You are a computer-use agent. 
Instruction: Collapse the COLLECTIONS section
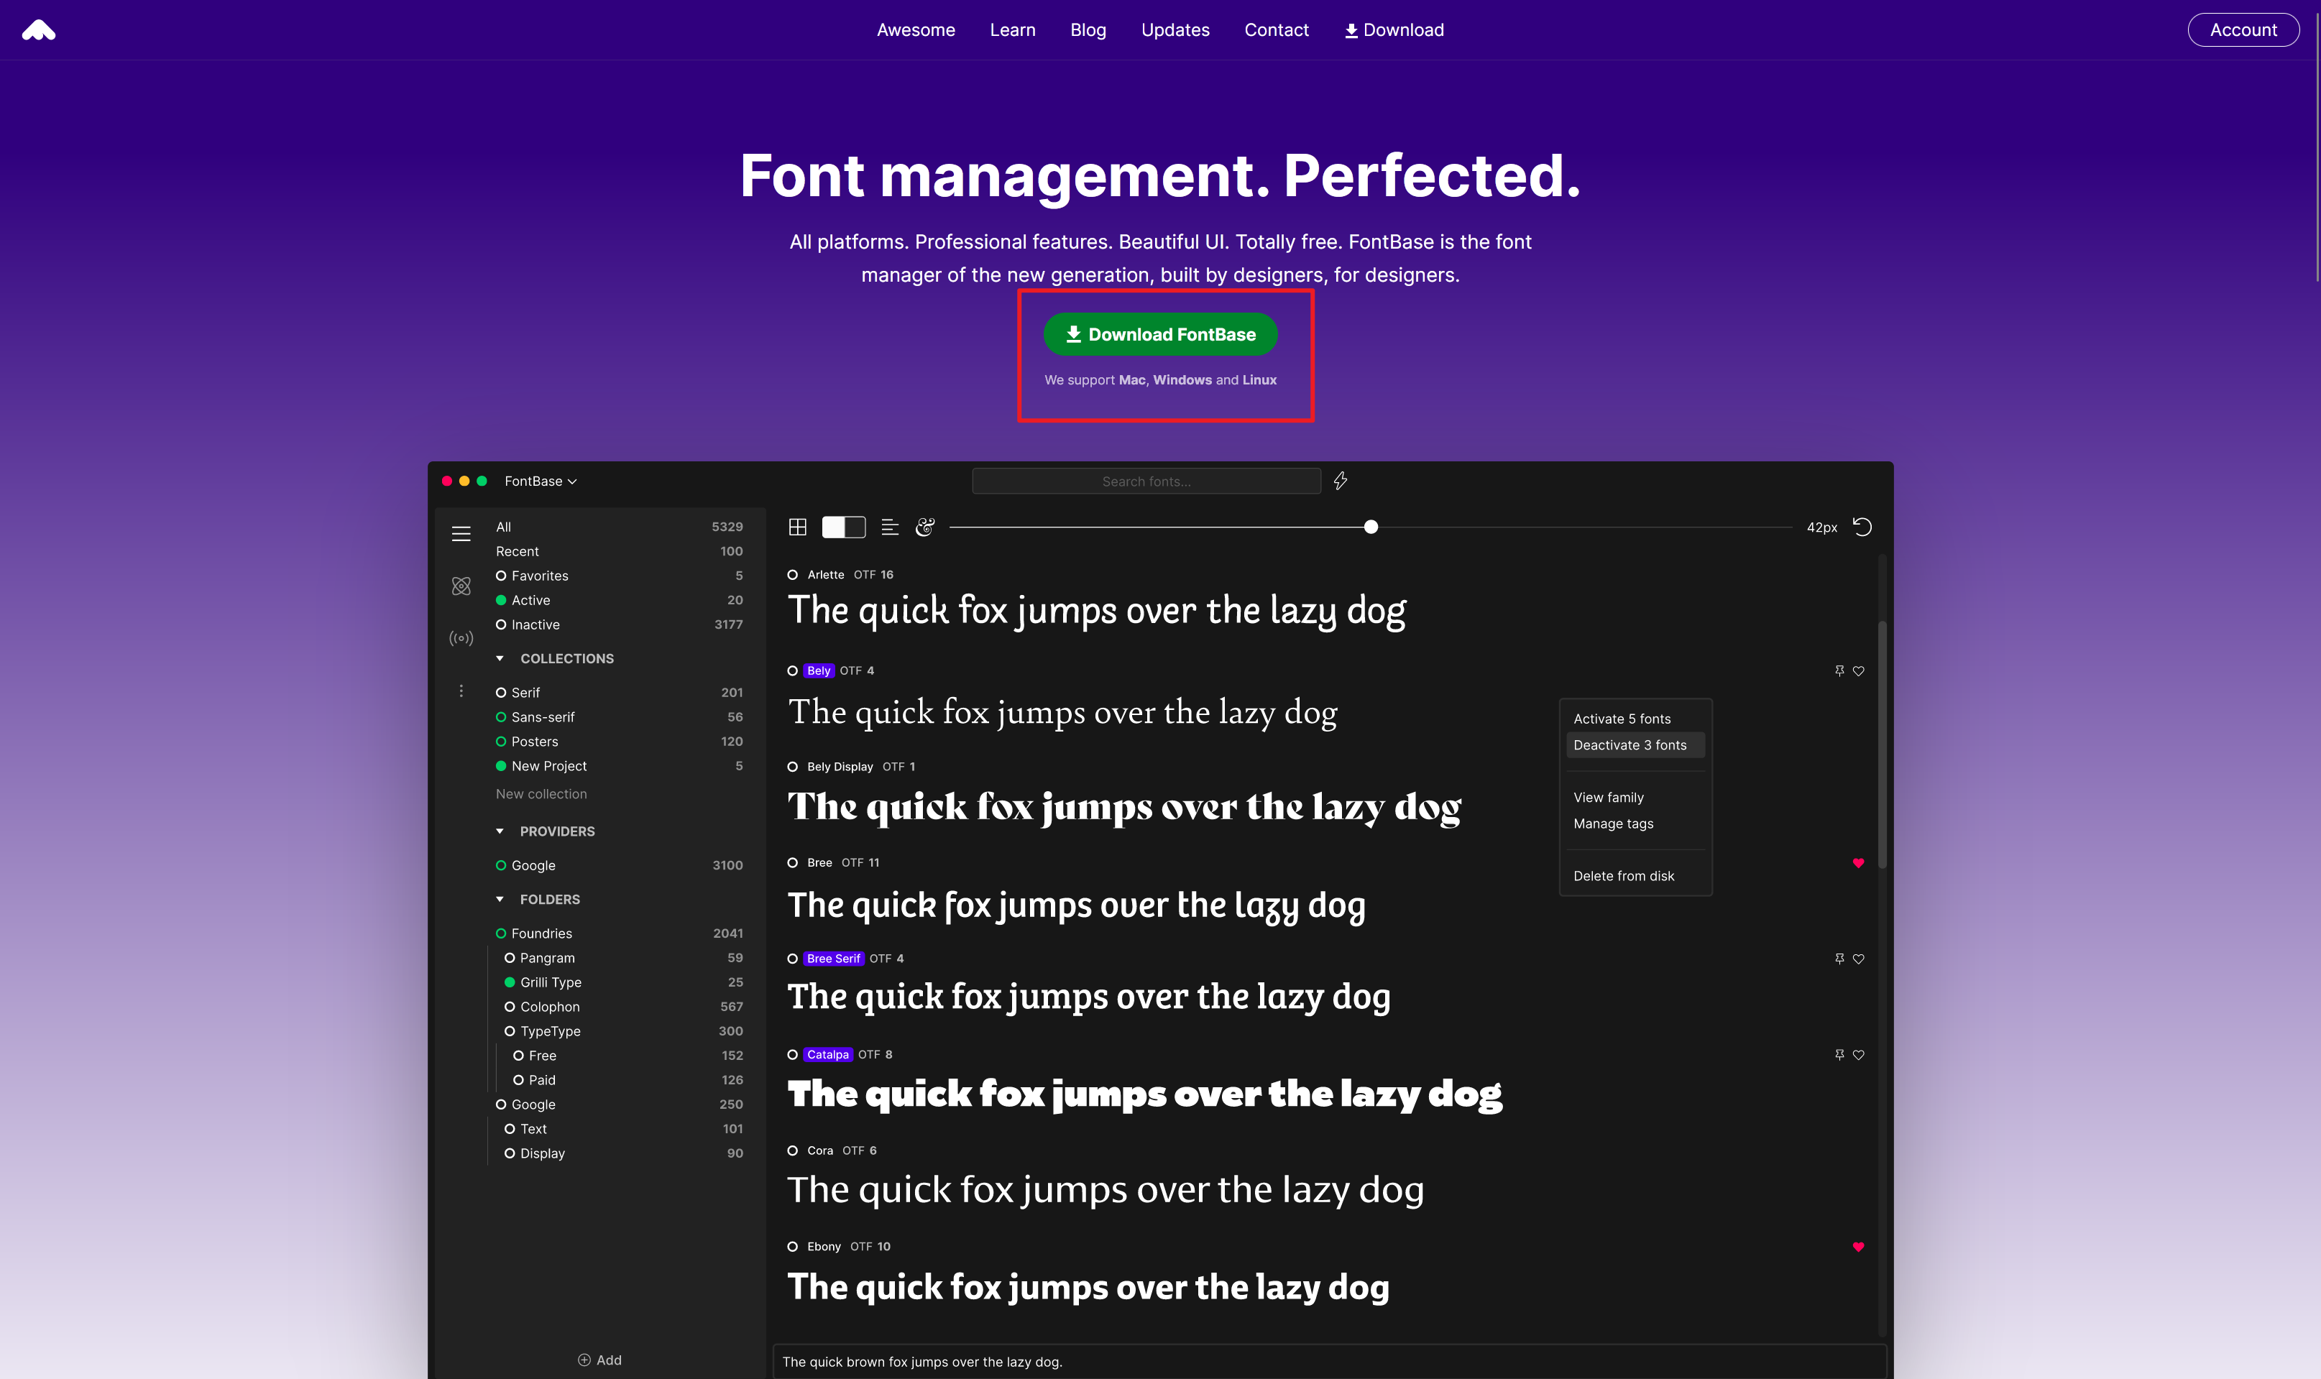(500, 658)
